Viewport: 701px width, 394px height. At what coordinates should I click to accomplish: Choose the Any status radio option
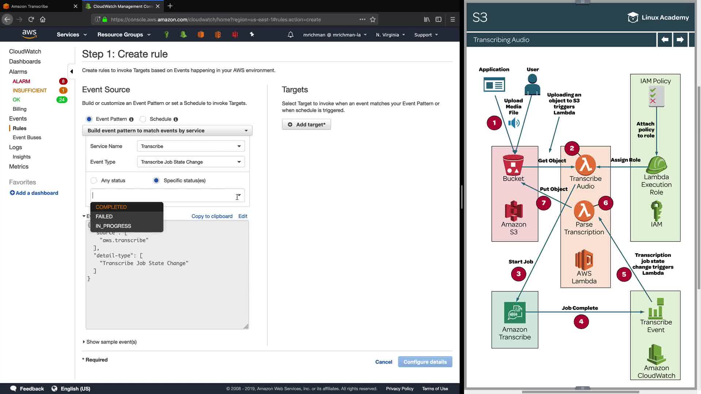click(x=94, y=181)
